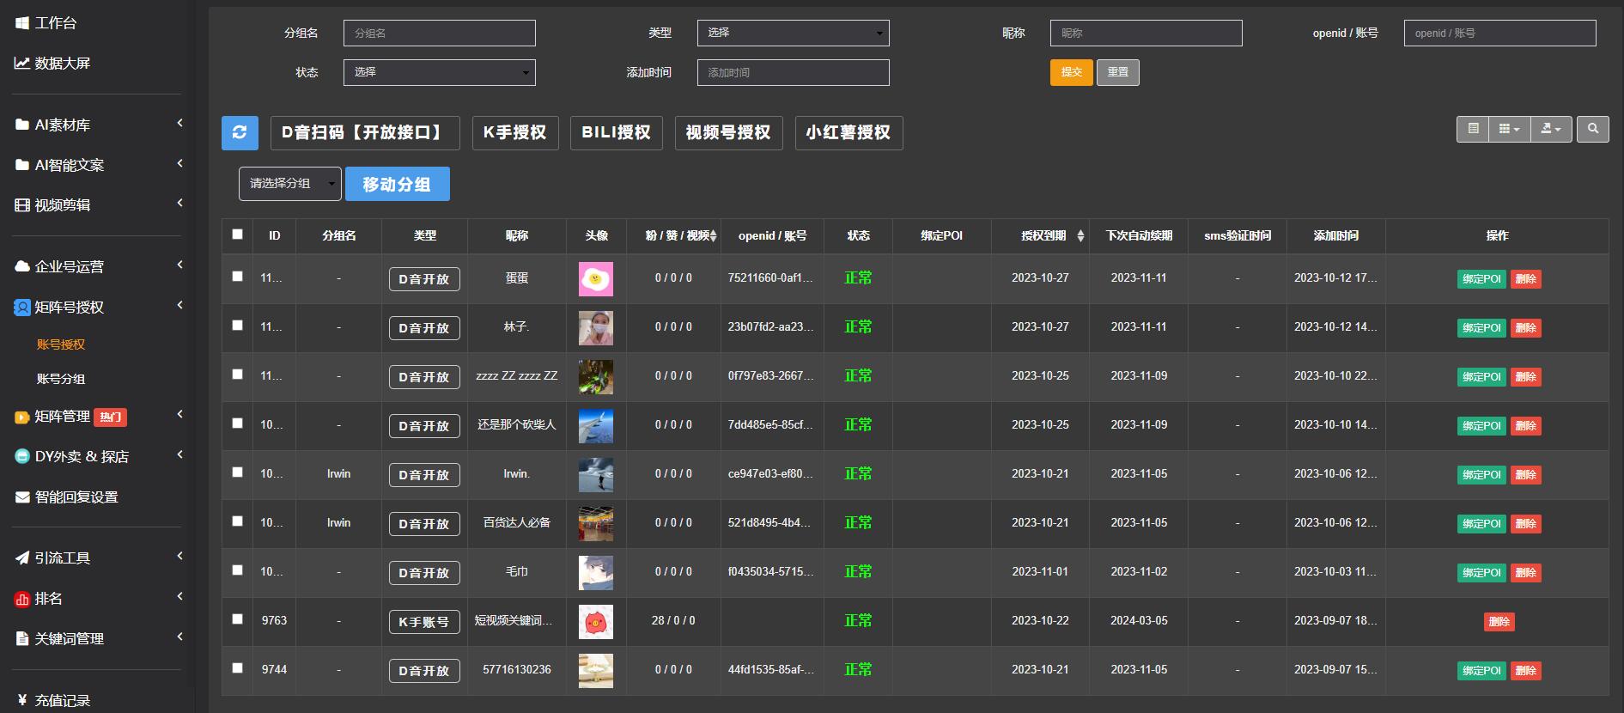Click the DY外卖 & 探店 round icon
Viewport: 1624px width, 713px height.
coord(22,456)
